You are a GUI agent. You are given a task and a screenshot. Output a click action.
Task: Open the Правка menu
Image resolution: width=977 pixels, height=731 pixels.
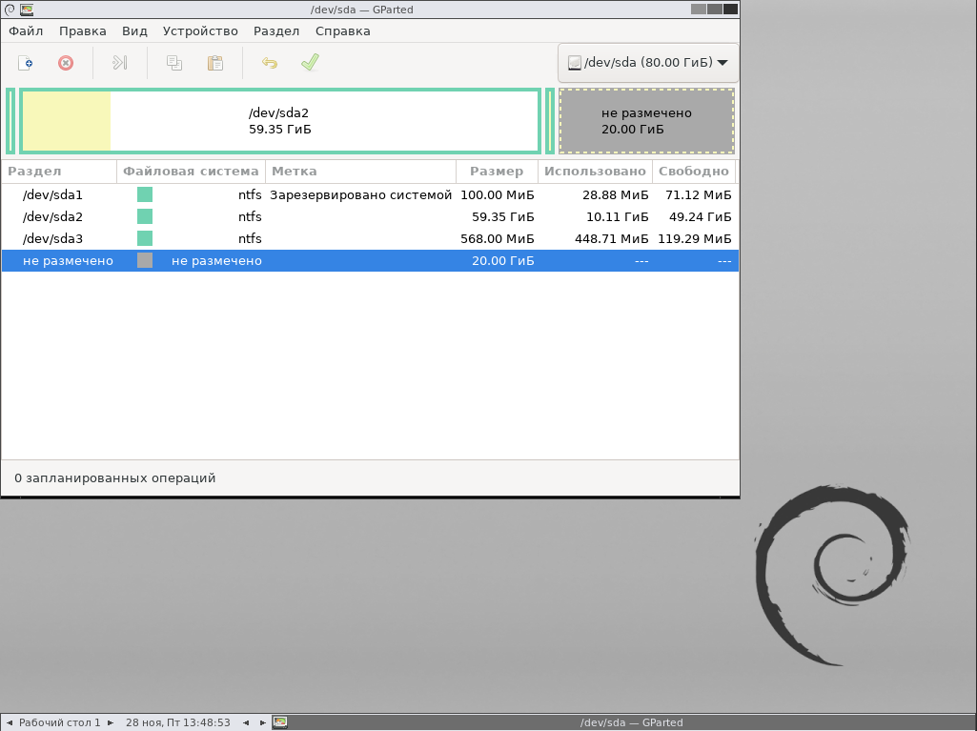82,30
